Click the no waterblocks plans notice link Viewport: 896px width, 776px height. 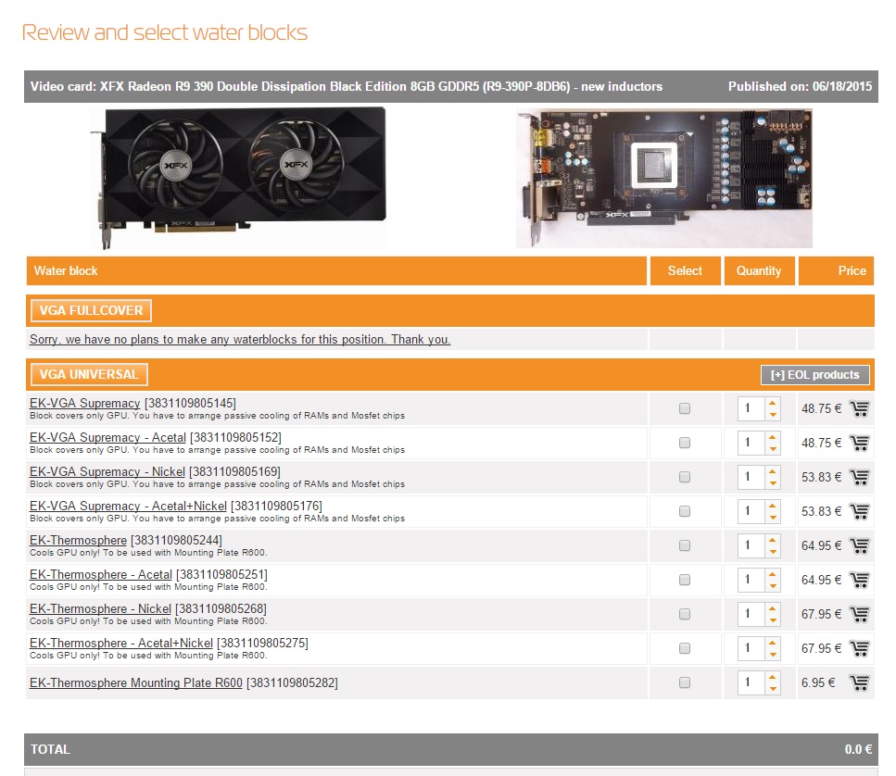(240, 339)
